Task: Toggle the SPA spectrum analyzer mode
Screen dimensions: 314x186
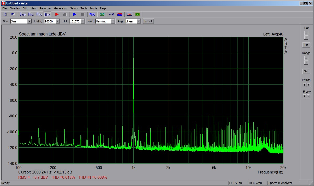Action: [47, 14]
